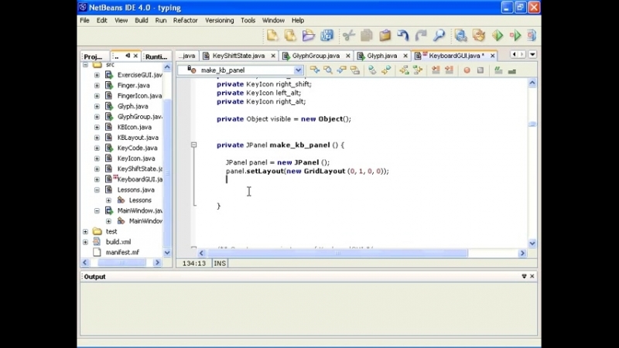Open the Refactor menu
Viewport: 619px width, 348px height.
(185, 20)
